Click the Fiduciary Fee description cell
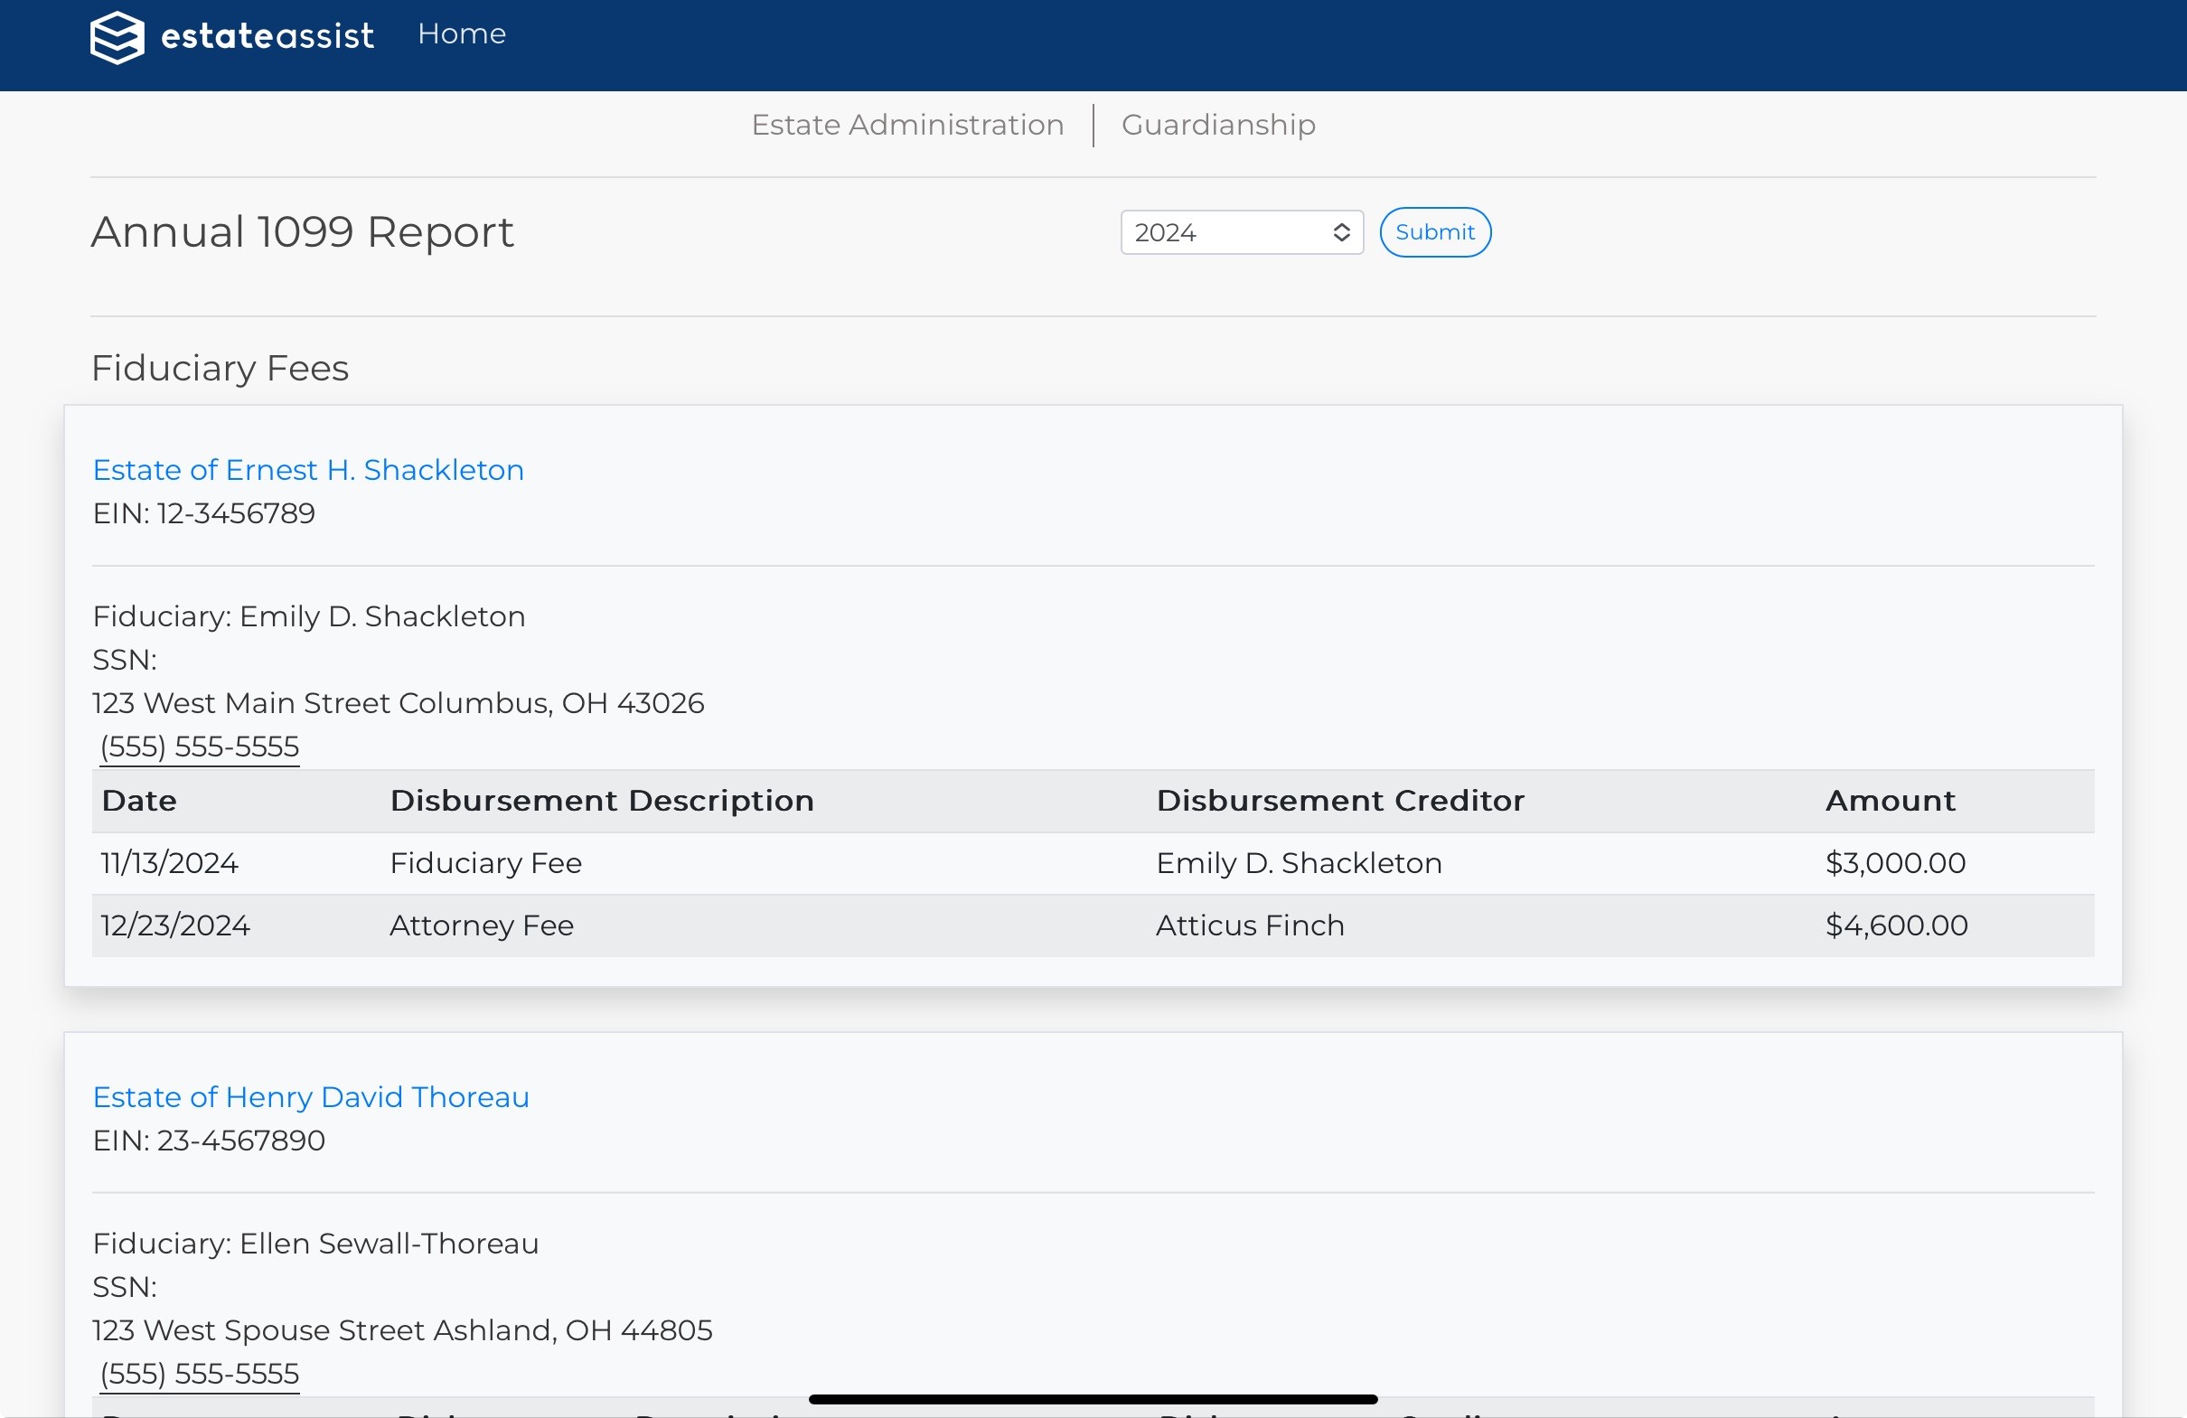Viewport: 2187px width, 1418px height. (x=485, y=863)
